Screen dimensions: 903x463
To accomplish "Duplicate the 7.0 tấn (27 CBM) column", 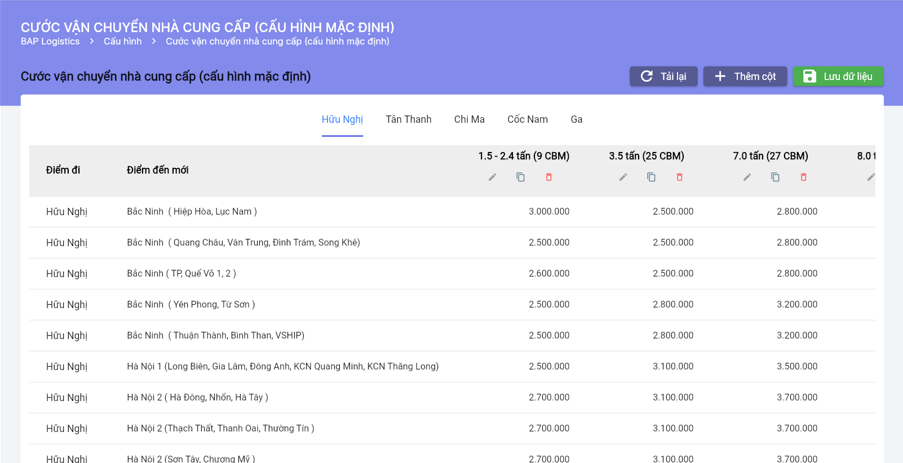I will tap(775, 177).
